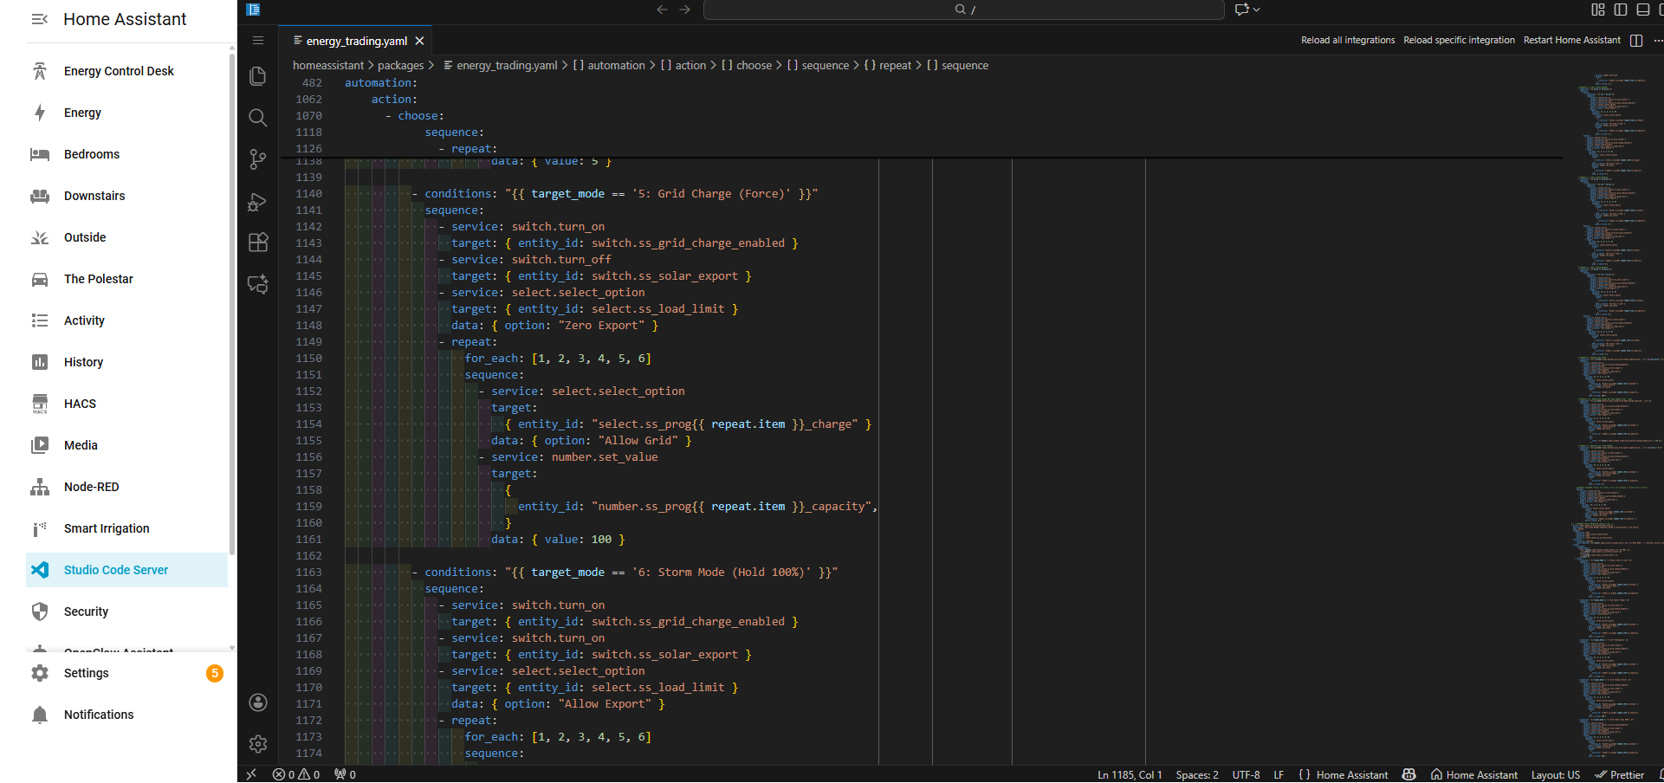
Task: Click the command center search field
Action: [964, 10]
